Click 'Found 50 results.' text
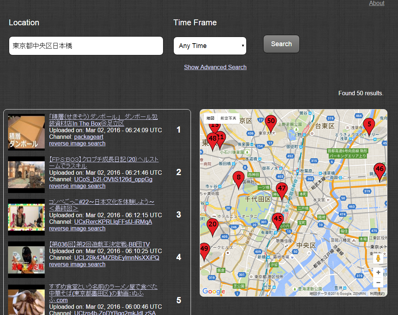This screenshot has width=398, height=315. pyautogui.click(x=361, y=93)
